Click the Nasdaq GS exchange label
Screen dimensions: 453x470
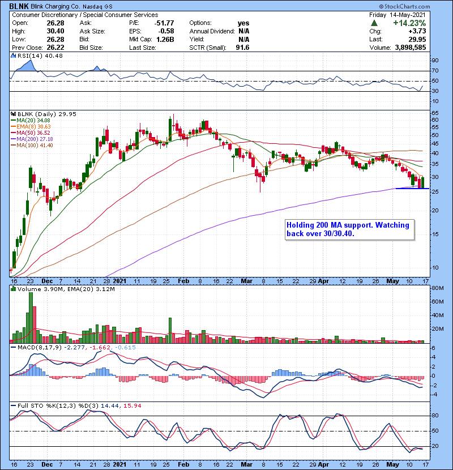coord(98,7)
